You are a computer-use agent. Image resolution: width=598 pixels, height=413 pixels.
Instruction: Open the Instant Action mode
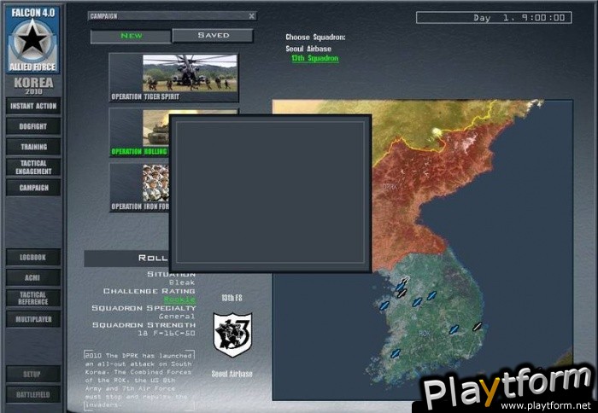coord(33,107)
